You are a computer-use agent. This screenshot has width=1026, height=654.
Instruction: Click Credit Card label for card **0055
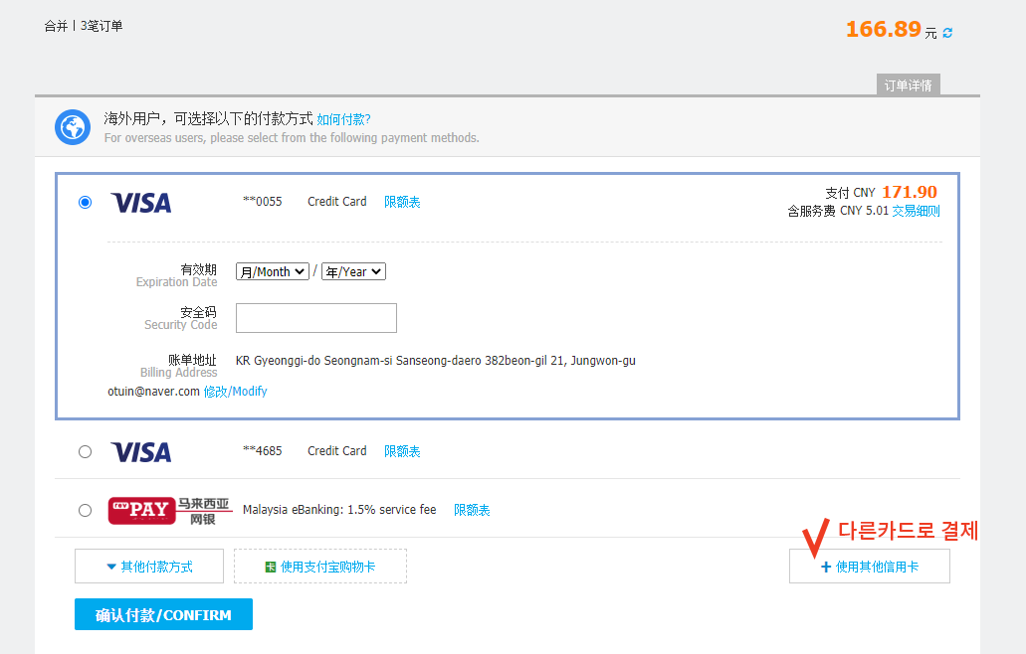(x=337, y=202)
